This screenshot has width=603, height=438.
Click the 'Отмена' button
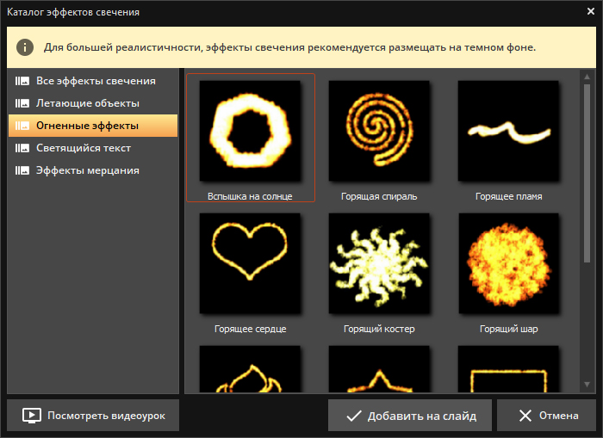pyautogui.click(x=546, y=416)
